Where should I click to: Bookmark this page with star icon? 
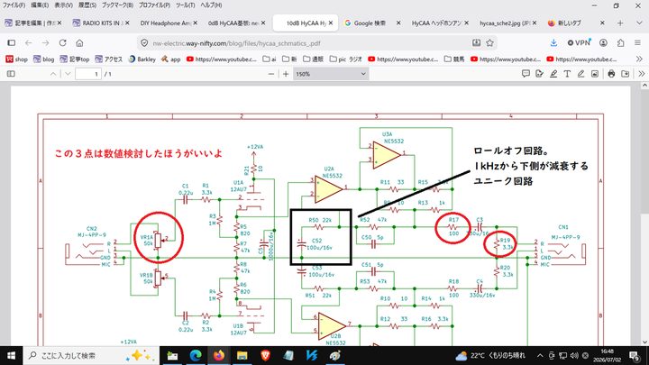click(490, 42)
